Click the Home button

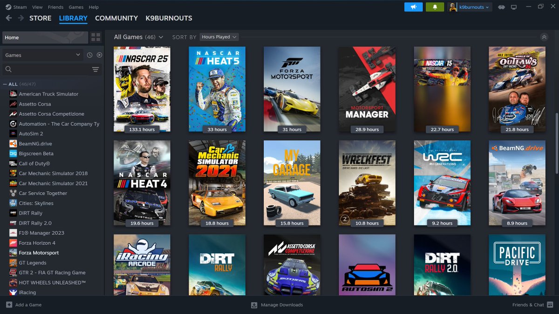click(x=45, y=37)
